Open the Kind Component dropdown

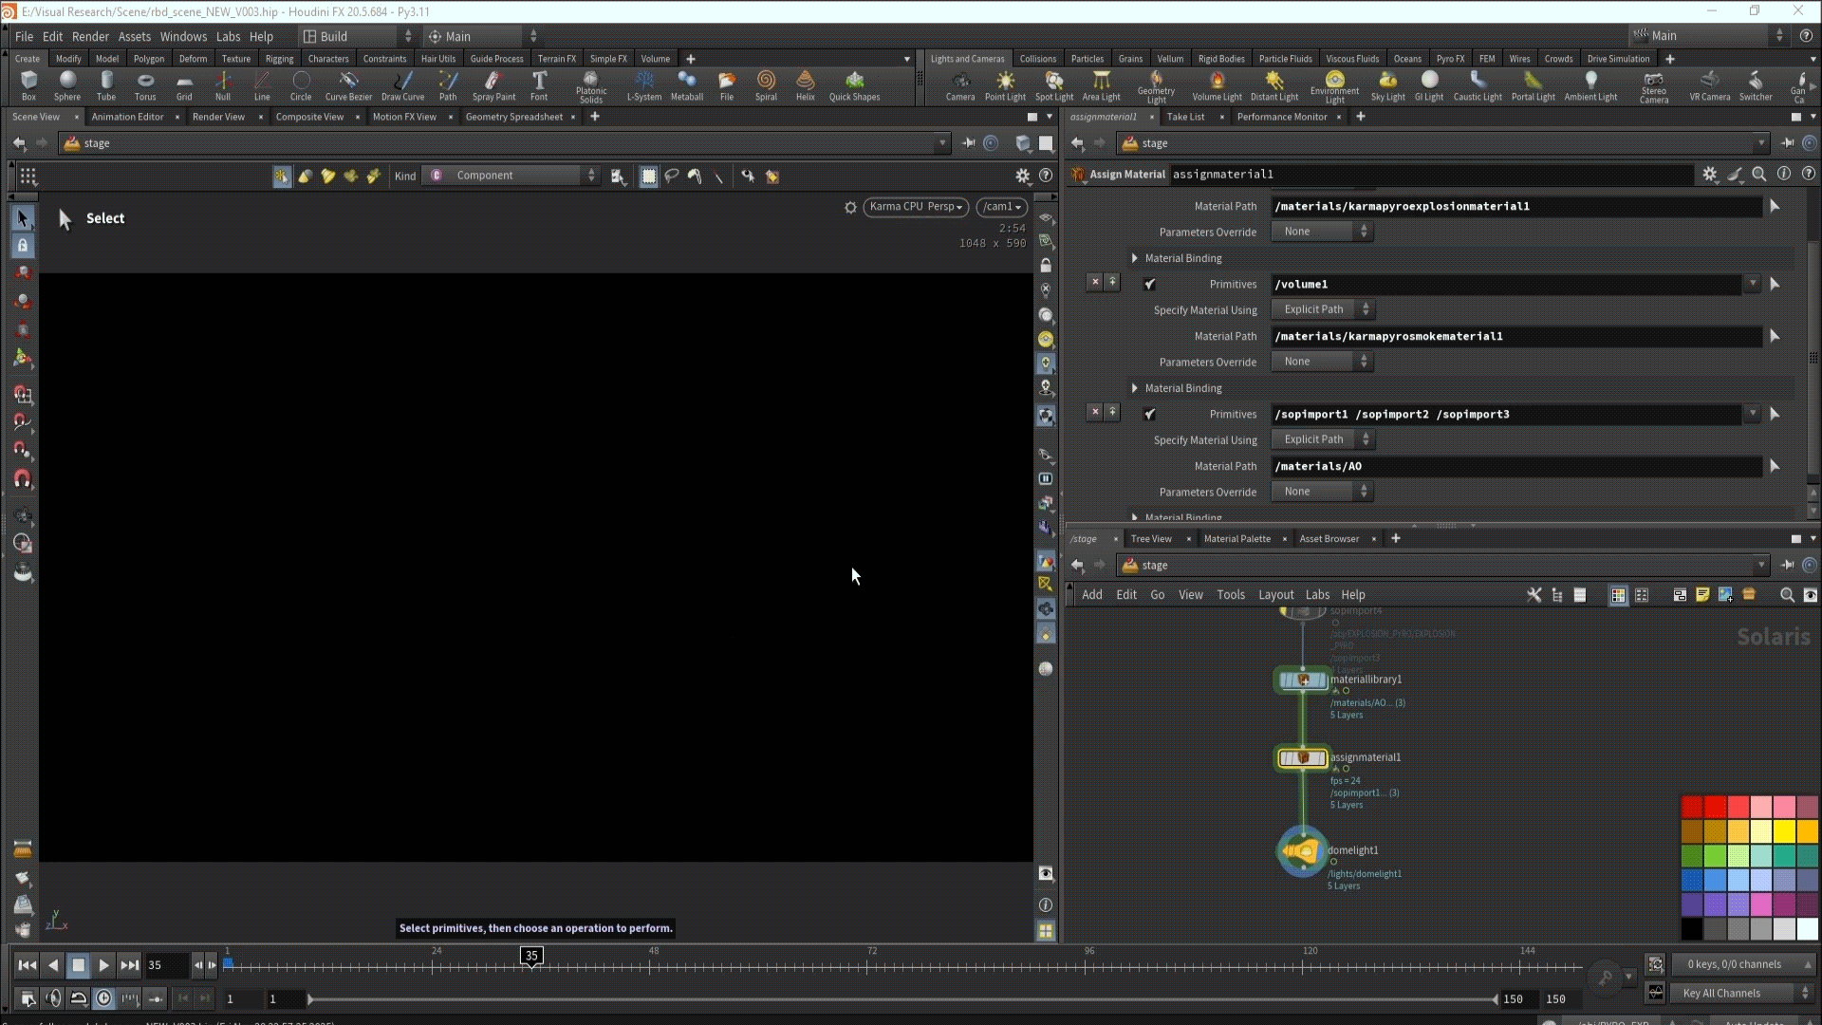click(512, 176)
